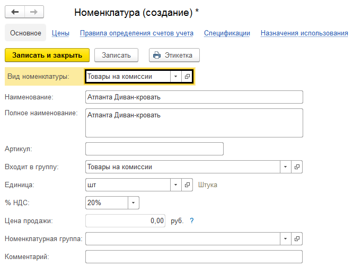353x267 pixels.
Task: Open the Единица dropdown list
Action: click(x=175, y=185)
